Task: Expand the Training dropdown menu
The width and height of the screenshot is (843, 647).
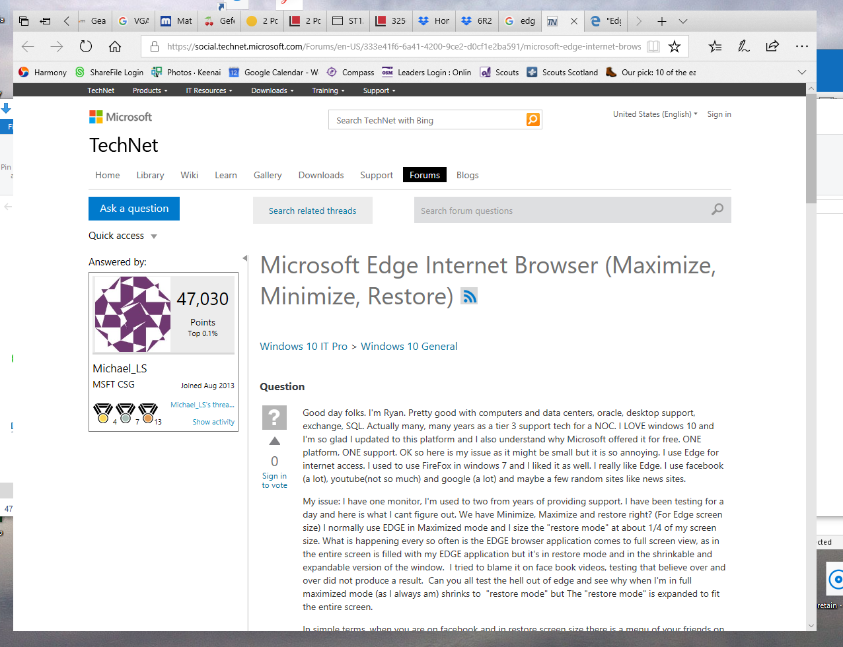Action: tap(328, 90)
